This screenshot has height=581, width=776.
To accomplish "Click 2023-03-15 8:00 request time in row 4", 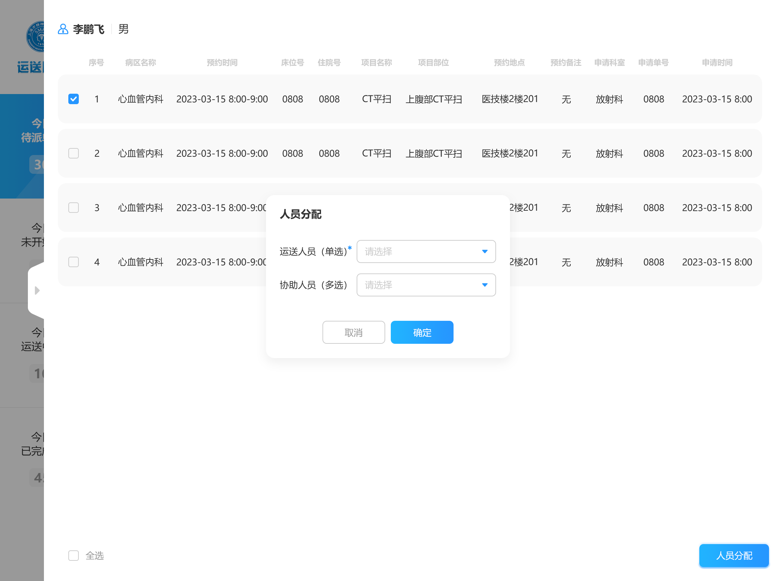I will (x=717, y=262).
